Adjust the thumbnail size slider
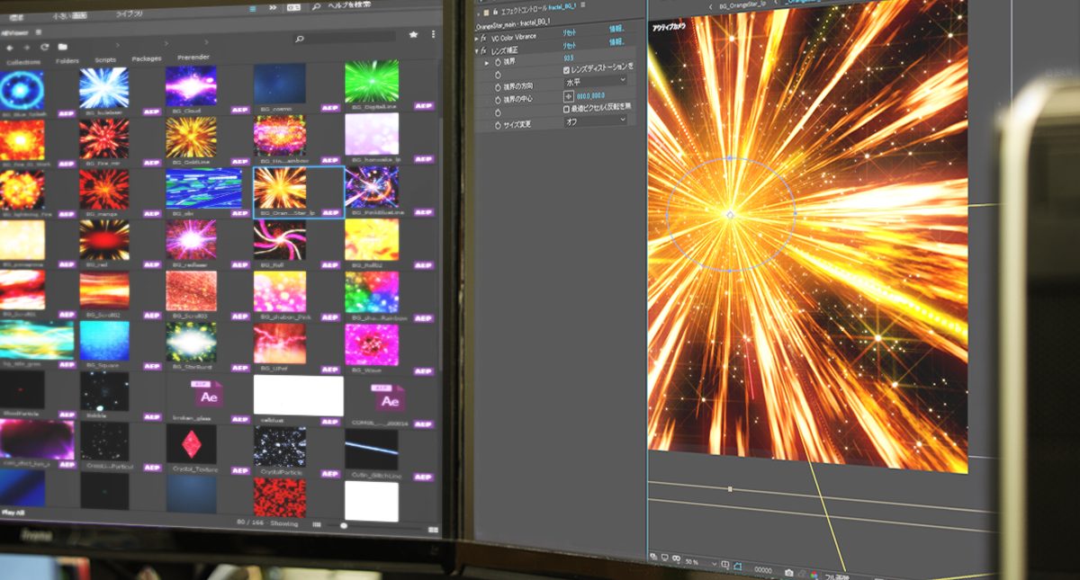 342,525
